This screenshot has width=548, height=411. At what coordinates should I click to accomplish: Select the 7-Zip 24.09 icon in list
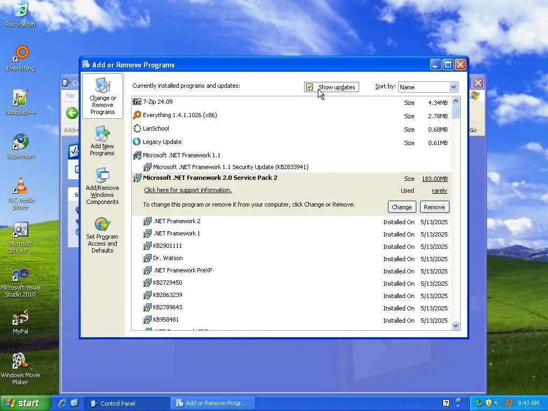click(x=137, y=102)
